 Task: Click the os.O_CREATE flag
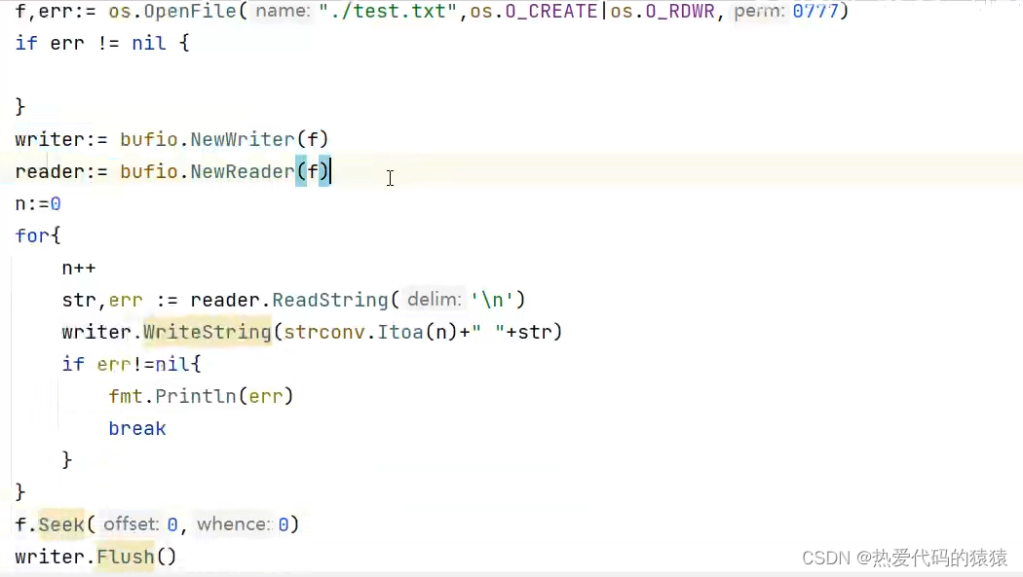pos(534,12)
